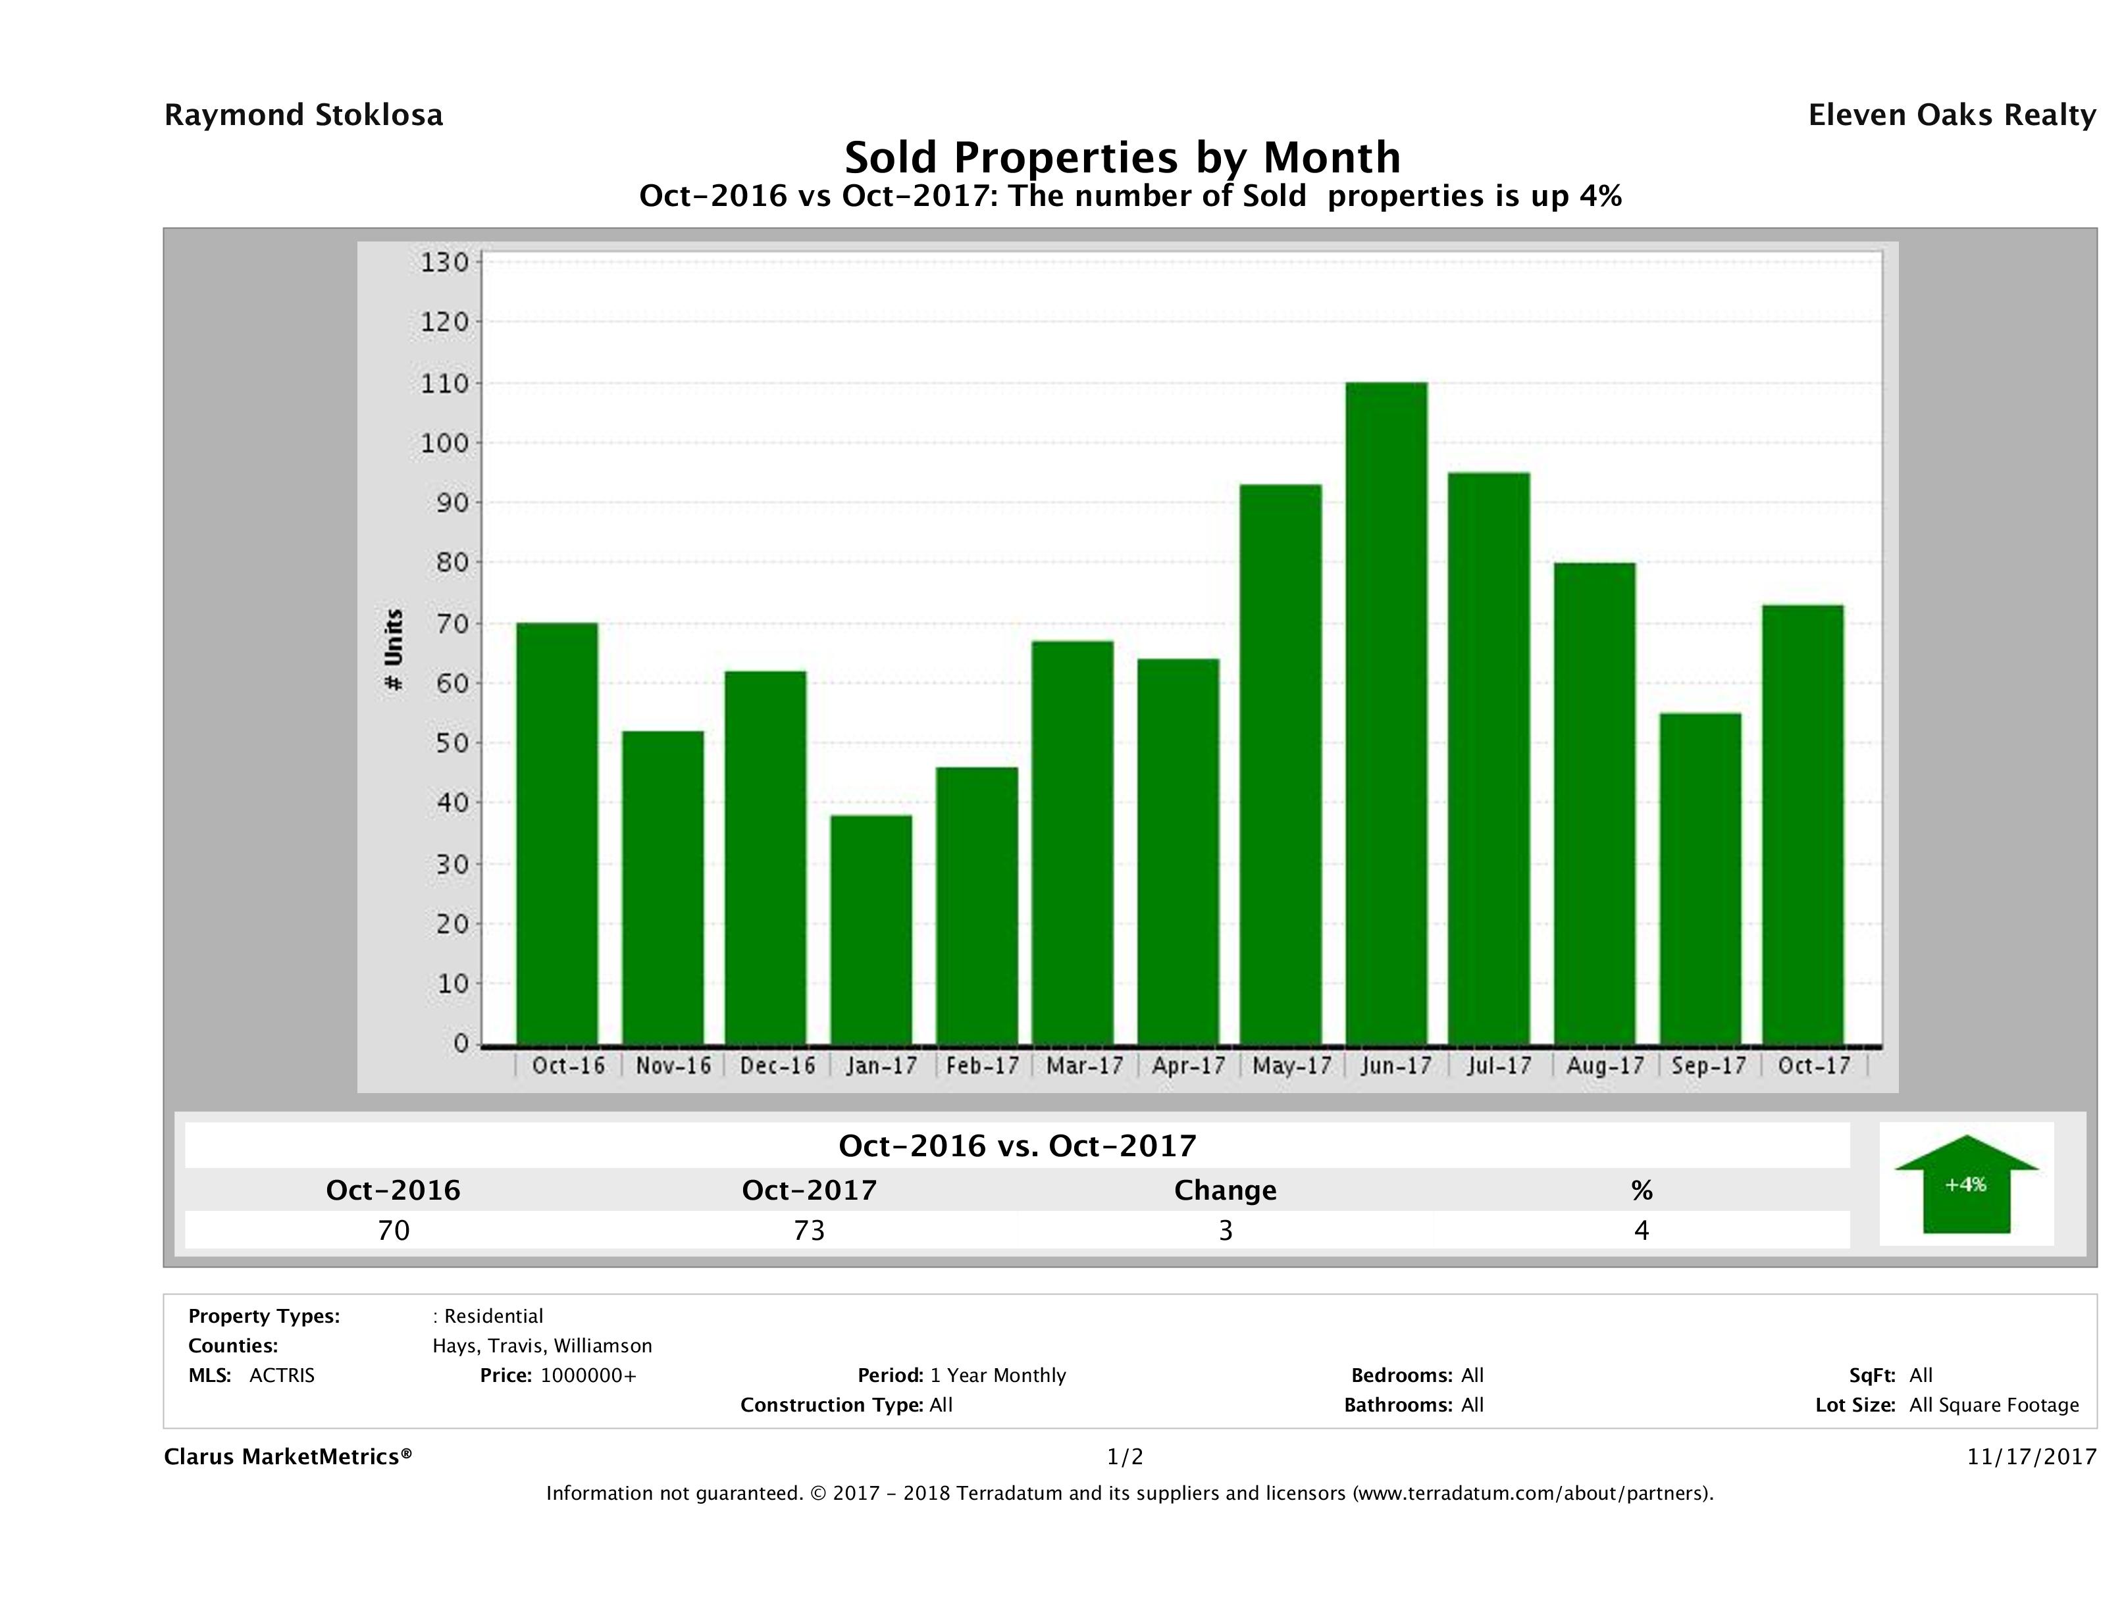Select the Oct-17 green bar
Screen dimensions: 2124x1611
click(1802, 824)
